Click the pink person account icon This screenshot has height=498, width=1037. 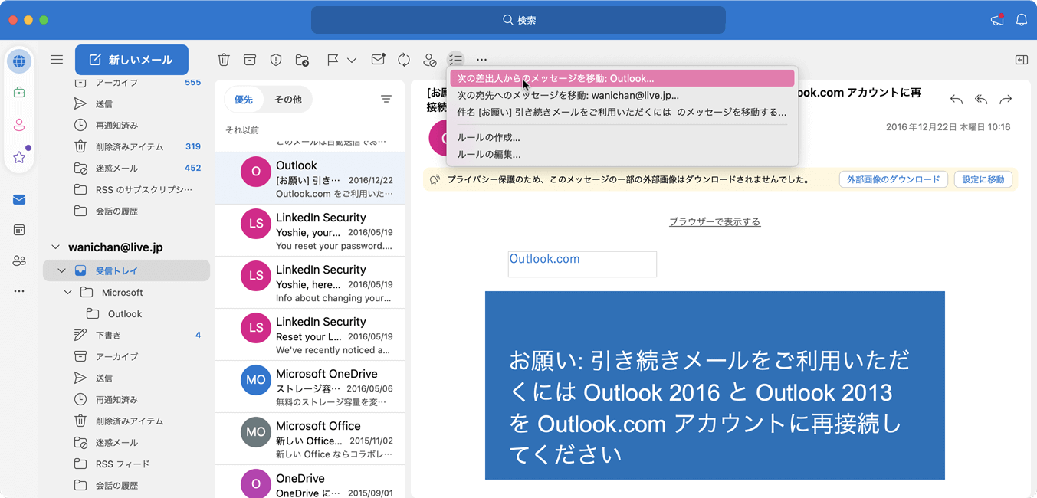point(19,125)
